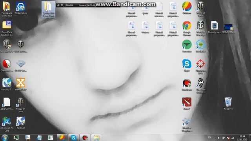This screenshot has height=141, width=251.
Task: Launch World of Tanks shortcut
Action: pos(200,9)
